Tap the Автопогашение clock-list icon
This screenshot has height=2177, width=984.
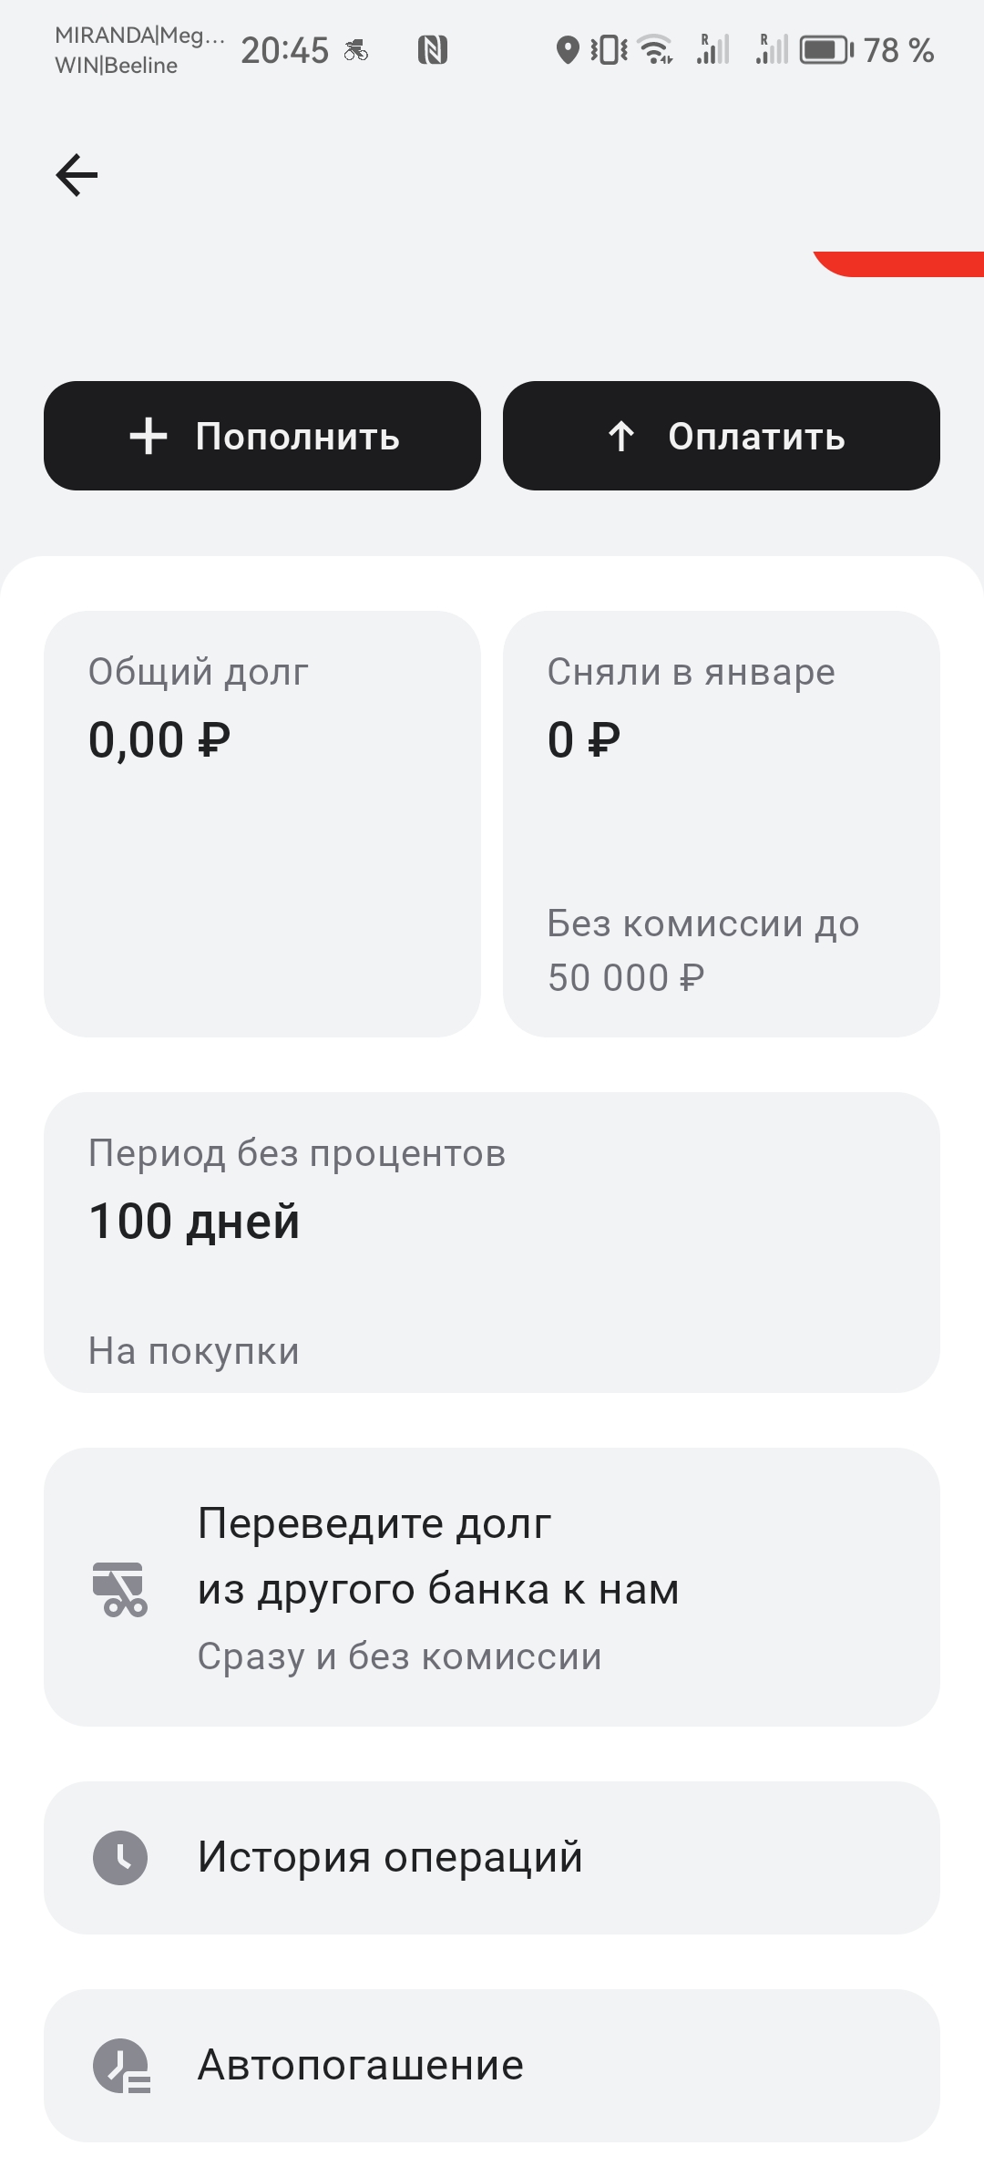(121, 2065)
